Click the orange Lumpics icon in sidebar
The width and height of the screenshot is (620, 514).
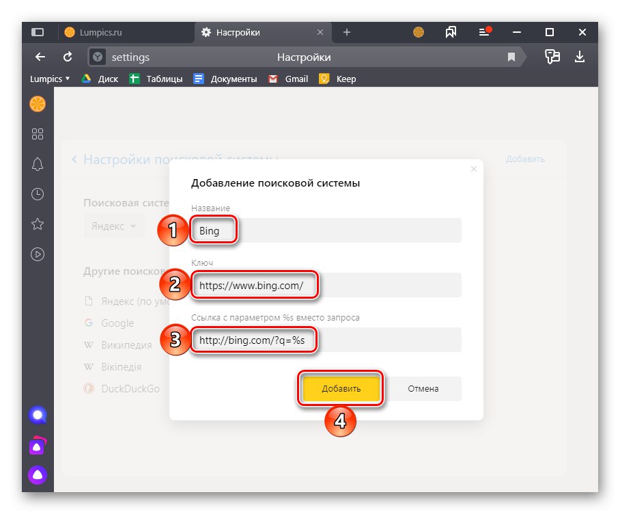click(38, 104)
